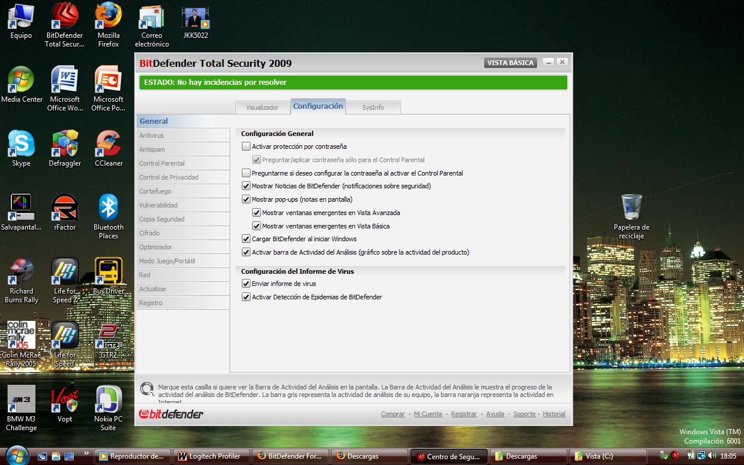Open the CCleaner shortcut

tap(108, 149)
